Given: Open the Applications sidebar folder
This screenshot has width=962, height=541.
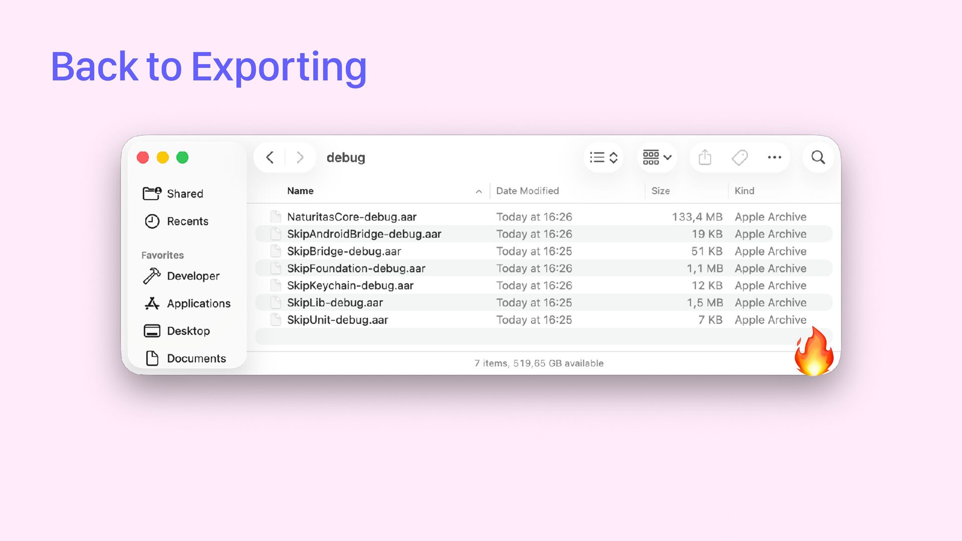Looking at the screenshot, I should click(198, 304).
